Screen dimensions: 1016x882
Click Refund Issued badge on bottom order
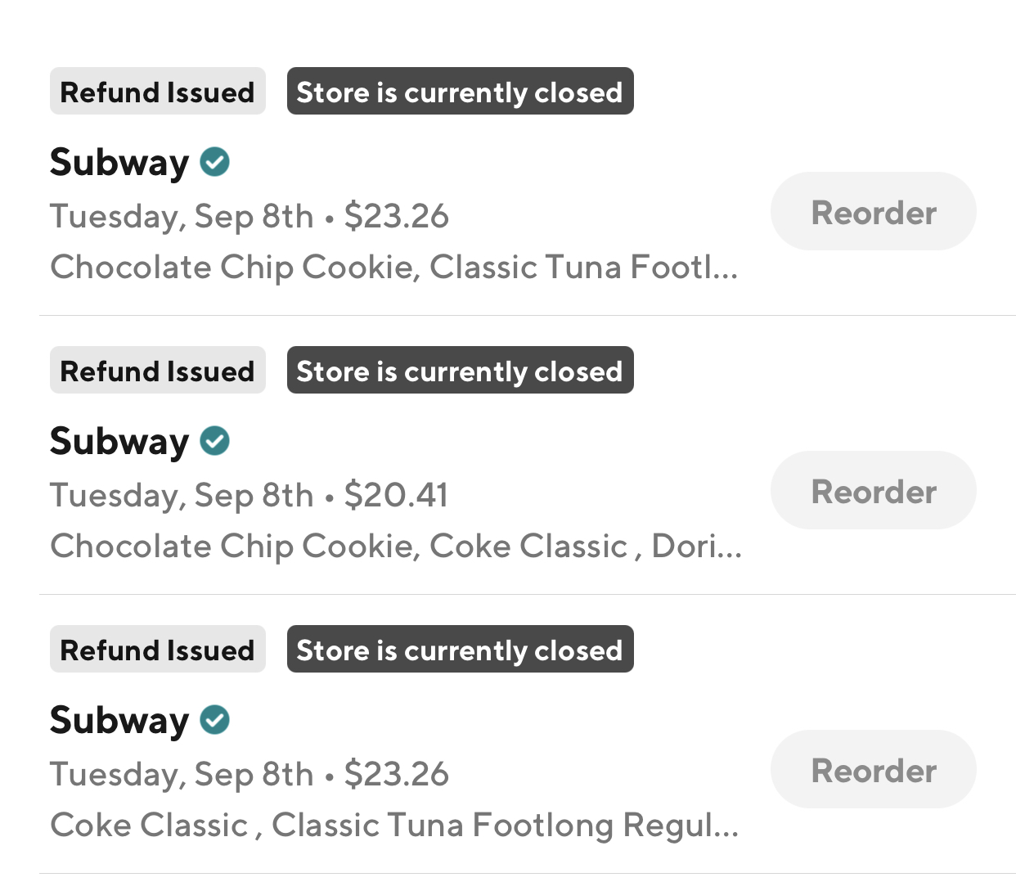coord(158,650)
